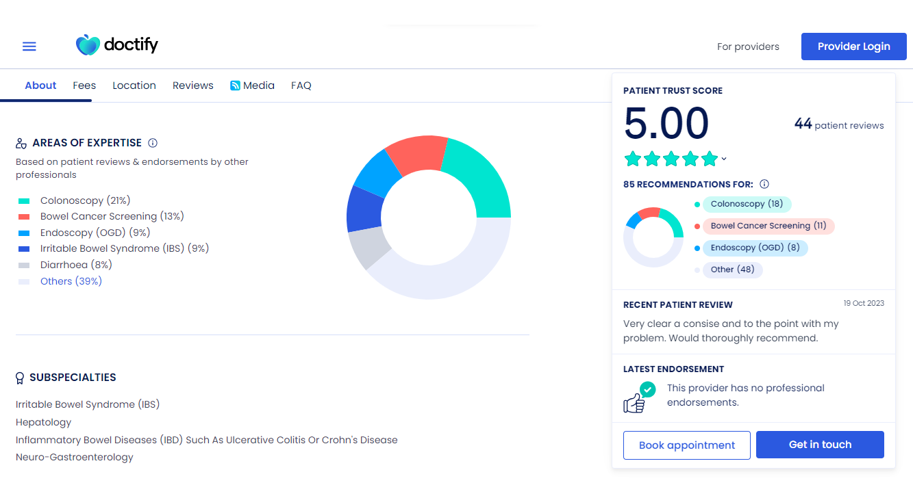The height and width of the screenshot is (498, 913).
Task: Click the small donut chart in the sidebar
Action: (x=653, y=236)
